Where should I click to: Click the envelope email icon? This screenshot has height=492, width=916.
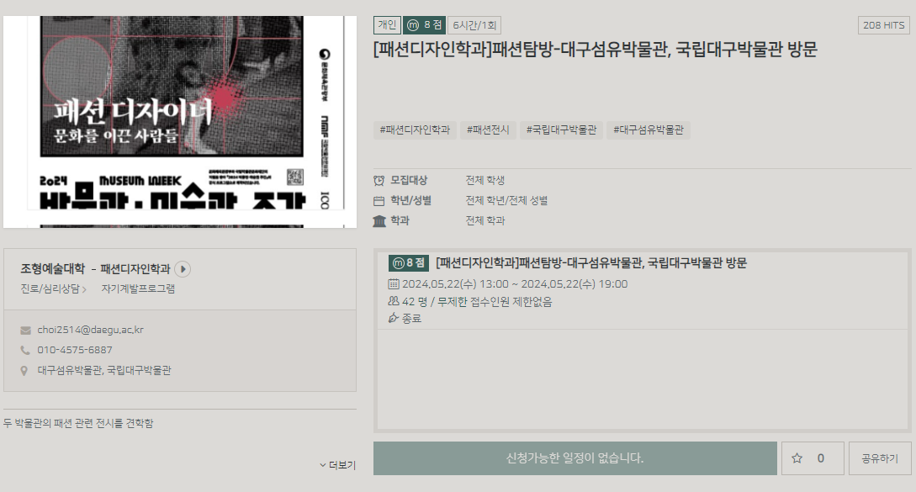[25, 330]
